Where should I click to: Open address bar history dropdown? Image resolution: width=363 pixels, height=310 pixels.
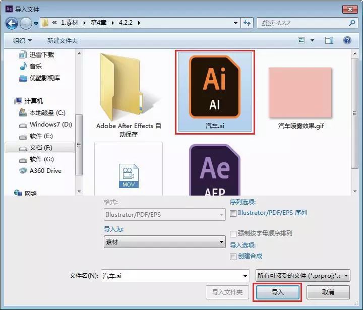point(235,23)
